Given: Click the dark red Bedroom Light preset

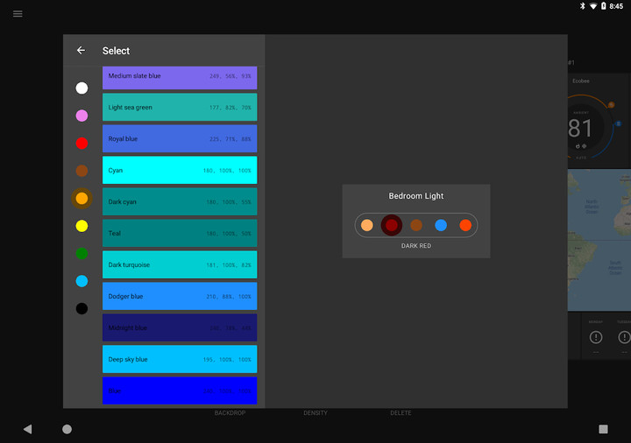Looking at the screenshot, I should [392, 225].
